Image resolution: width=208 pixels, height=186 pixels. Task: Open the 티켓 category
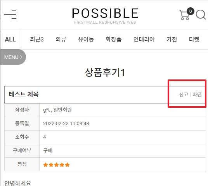coord(194,40)
